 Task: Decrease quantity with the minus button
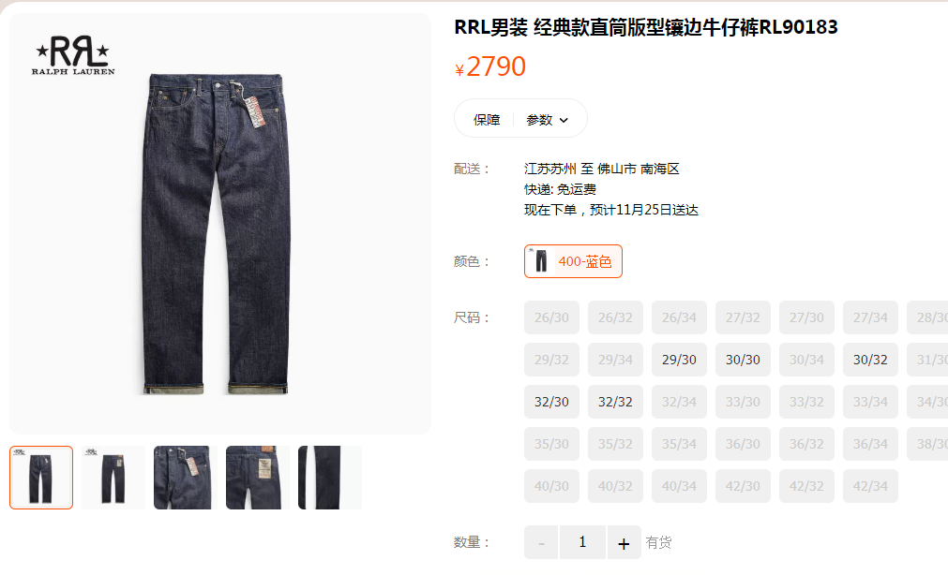[541, 542]
